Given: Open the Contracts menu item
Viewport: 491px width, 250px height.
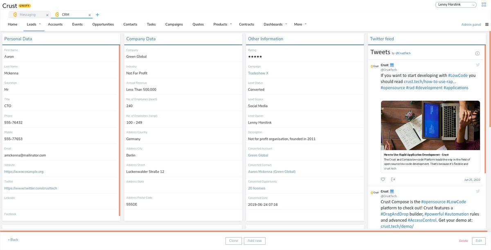Looking at the screenshot, I should [x=247, y=24].
